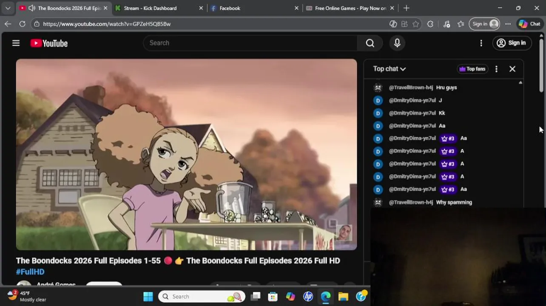The height and width of the screenshot is (306, 546).
Task: Open Copilot app on taskbar
Action: coord(290,297)
